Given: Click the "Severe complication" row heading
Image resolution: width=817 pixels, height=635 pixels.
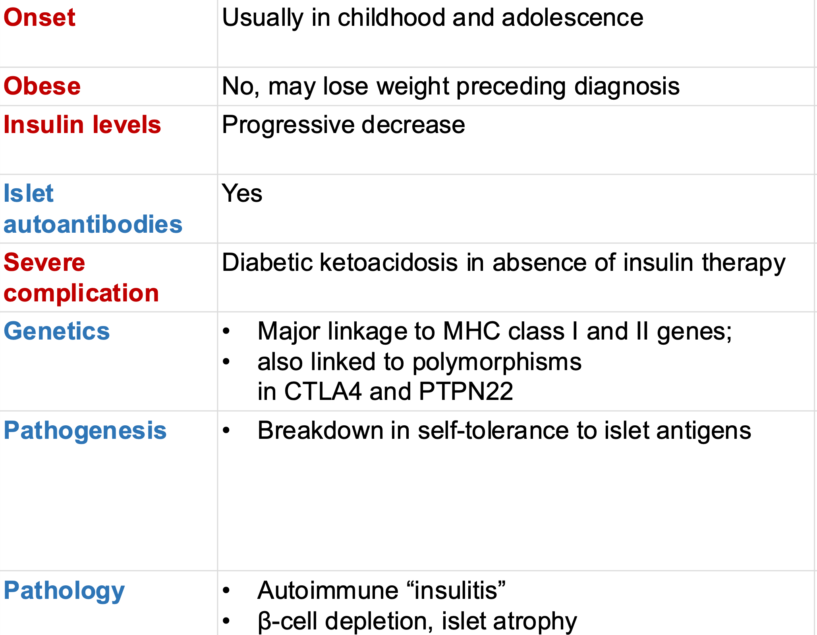Looking at the screenshot, I should (x=81, y=278).
